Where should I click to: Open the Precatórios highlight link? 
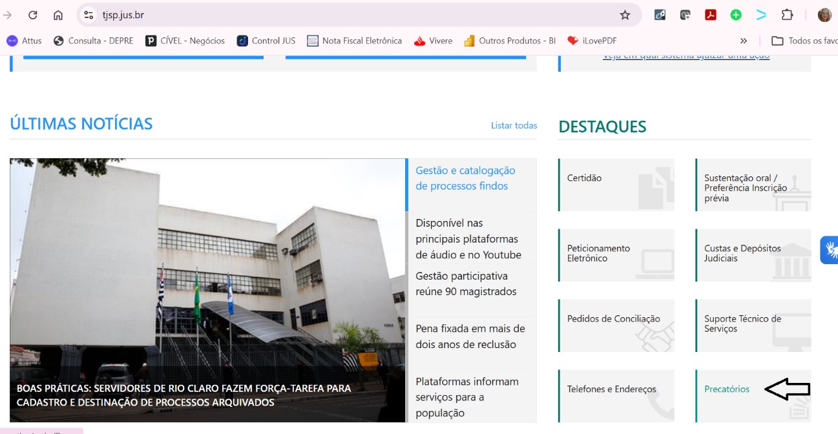coord(727,389)
